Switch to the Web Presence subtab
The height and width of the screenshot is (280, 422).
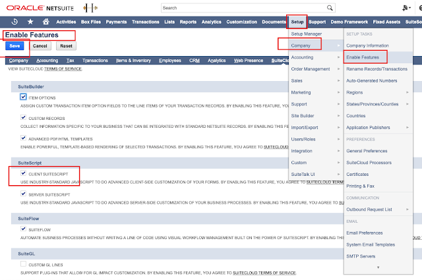coord(249,60)
